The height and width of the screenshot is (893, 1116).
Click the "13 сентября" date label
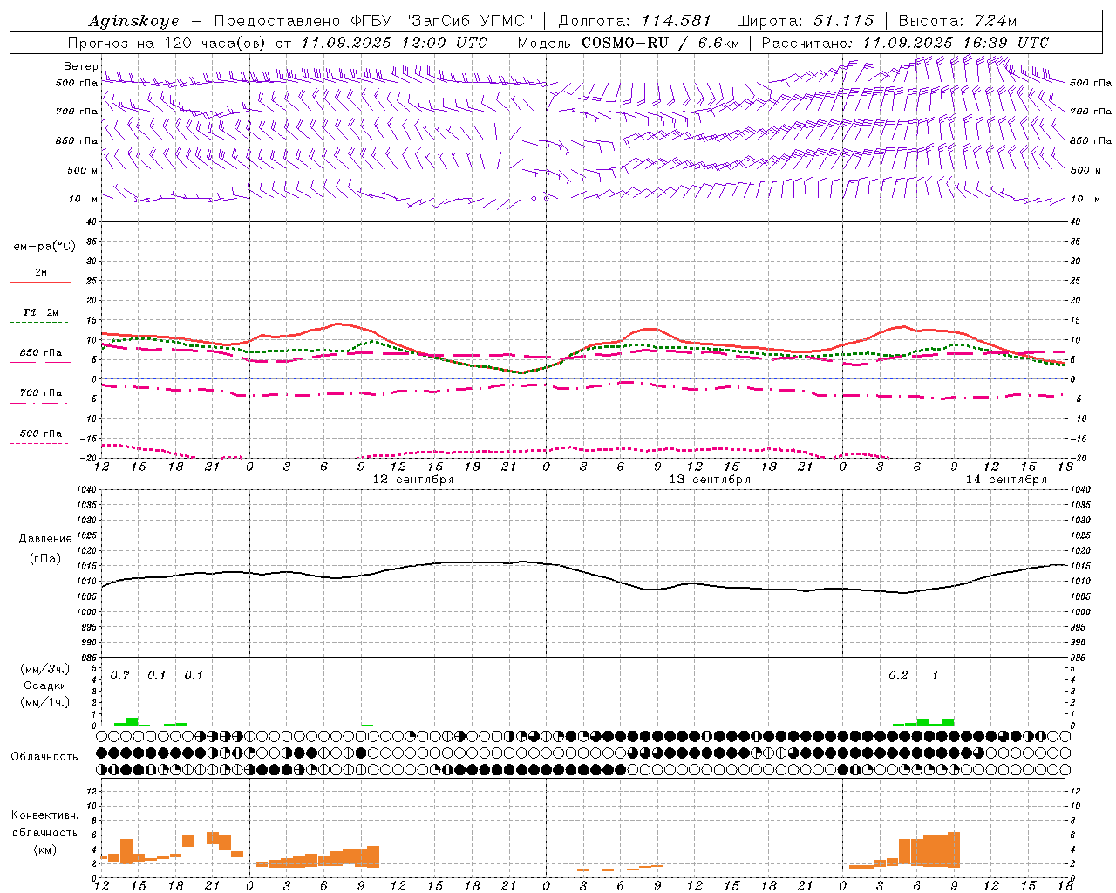pos(710,480)
